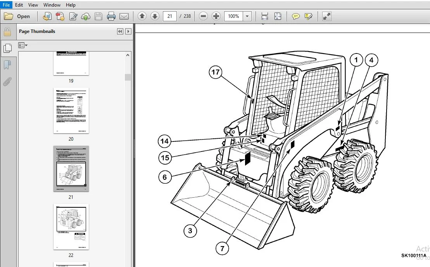Select the page 19 thumbnail
This screenshot has height=267, width=430.
[x=71, y=63]
